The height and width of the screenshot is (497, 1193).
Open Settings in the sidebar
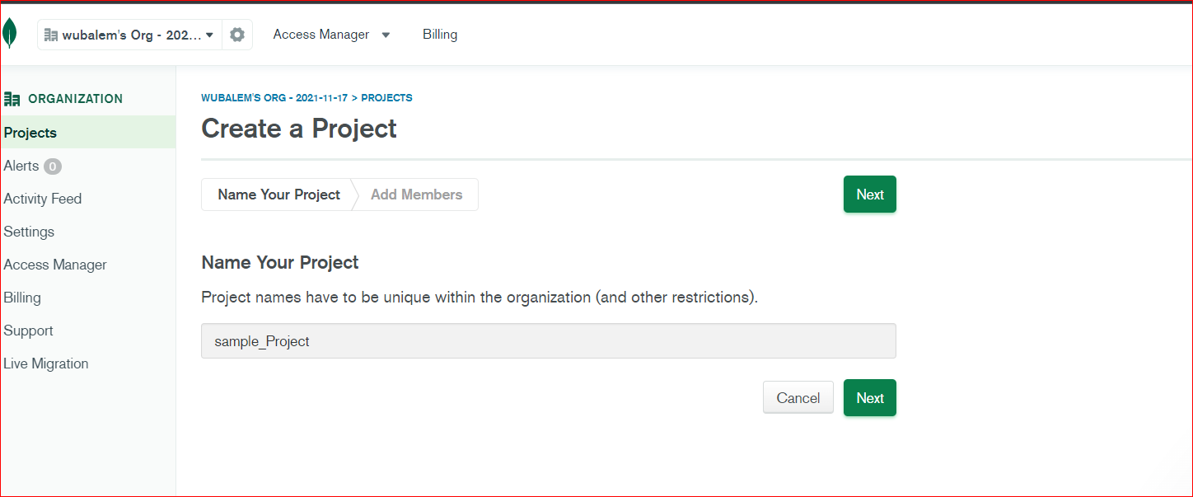[29, 232]
